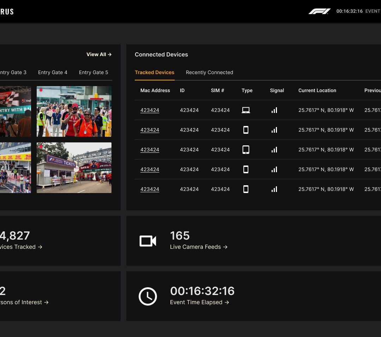Select the Tracked Devices tab
Screen dimensions: 381x337
pyautogui.click(x=155, y=72)
